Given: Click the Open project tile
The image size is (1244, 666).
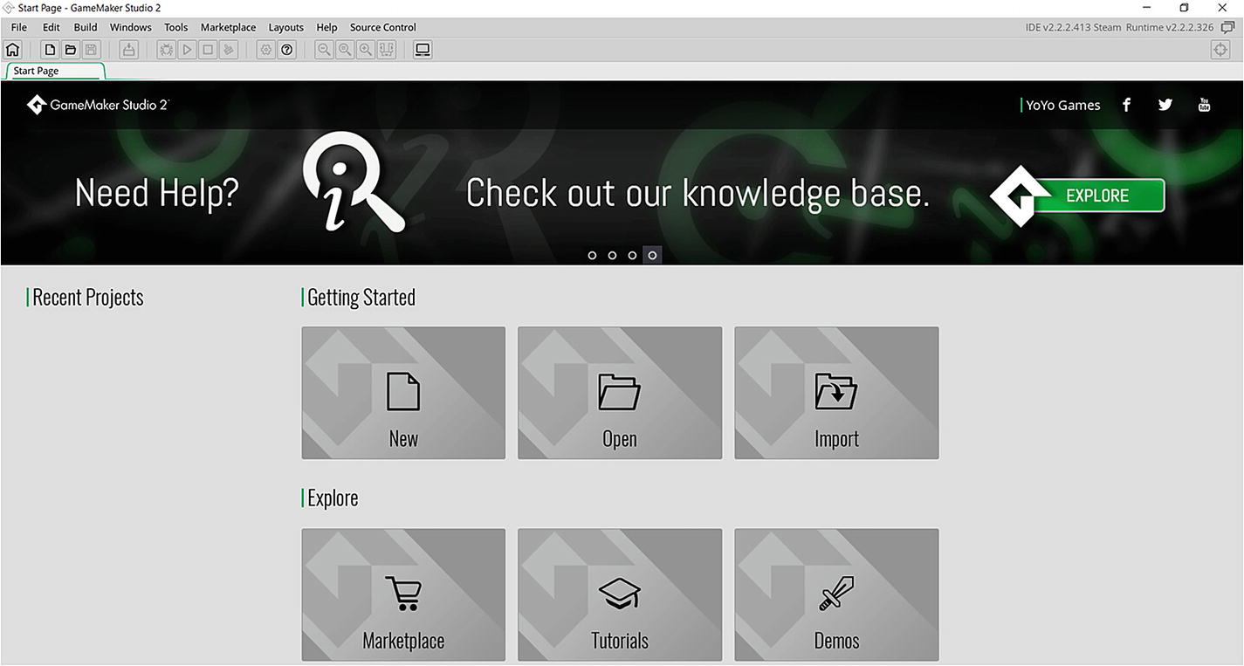Looking at the screenshot, I should click(620, 393).
